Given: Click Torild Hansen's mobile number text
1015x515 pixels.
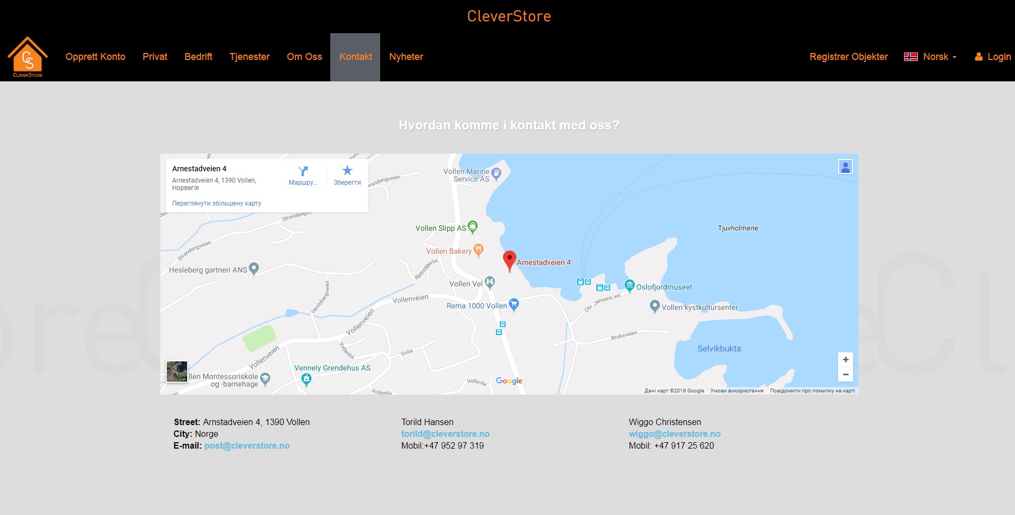Looking at the screenshot, I should point(442,446).
